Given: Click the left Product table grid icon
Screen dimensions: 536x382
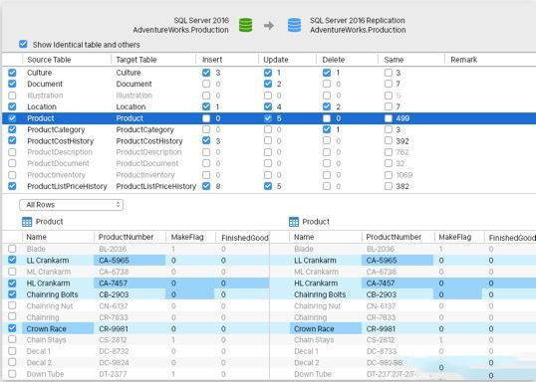Looking at the screenshot, I should click(x=27, y=222).
